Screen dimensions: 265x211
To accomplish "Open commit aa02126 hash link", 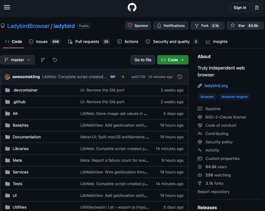I will click(138, 77).
